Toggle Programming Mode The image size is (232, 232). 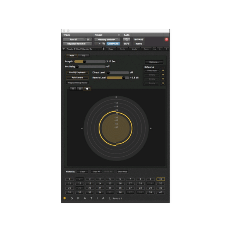tap(77, 83)
